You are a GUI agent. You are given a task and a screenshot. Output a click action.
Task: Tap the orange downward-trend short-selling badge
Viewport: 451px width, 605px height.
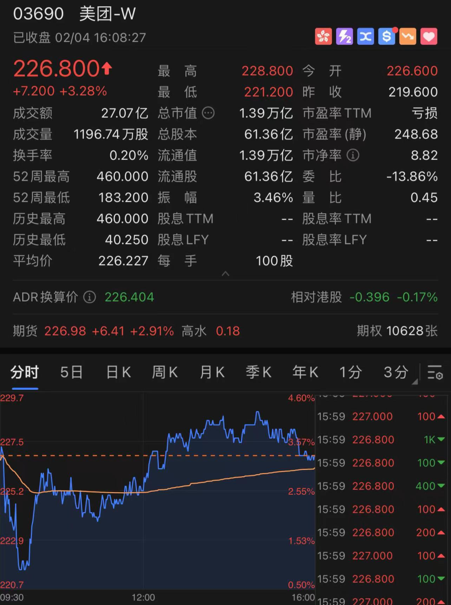[x=408, y=37]
